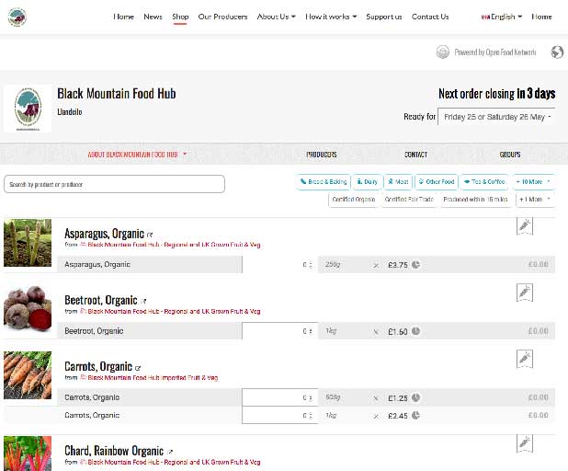Open Regional and UK Grown producer link under Beetroot
The image size is (568, 471).
click(x=174, y=311)
